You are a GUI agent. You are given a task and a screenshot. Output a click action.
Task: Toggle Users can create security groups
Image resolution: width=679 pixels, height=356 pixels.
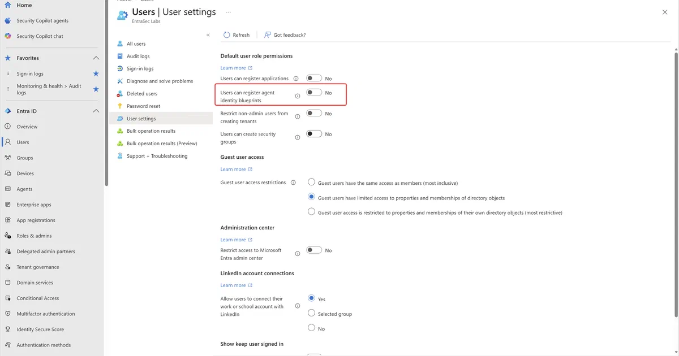[314, 134]
